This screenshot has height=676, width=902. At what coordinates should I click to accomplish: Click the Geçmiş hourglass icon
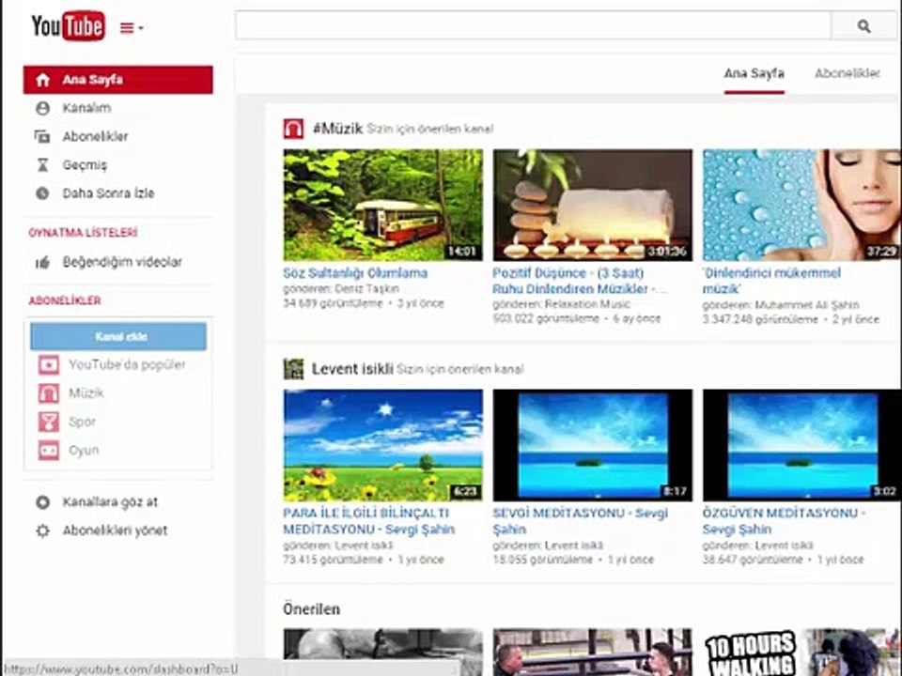(x=42, y=165)
